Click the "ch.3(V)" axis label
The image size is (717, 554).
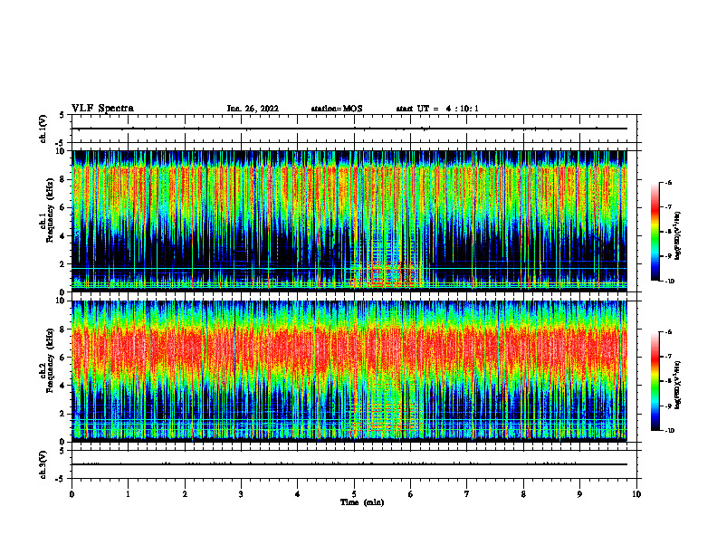pyautogui.click(x=43, y=464)
